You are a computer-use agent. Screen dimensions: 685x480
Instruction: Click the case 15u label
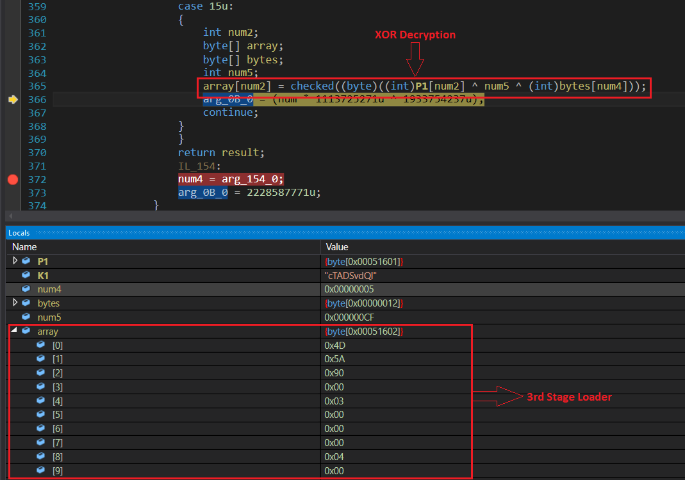tap(206, 6)
